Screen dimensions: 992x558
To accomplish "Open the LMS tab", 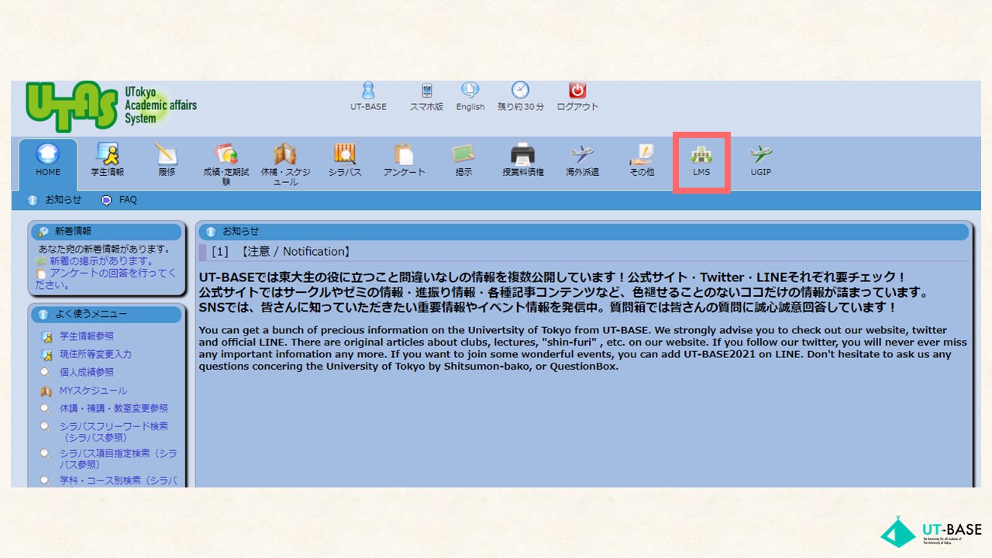I will click(x=701, y=161).
